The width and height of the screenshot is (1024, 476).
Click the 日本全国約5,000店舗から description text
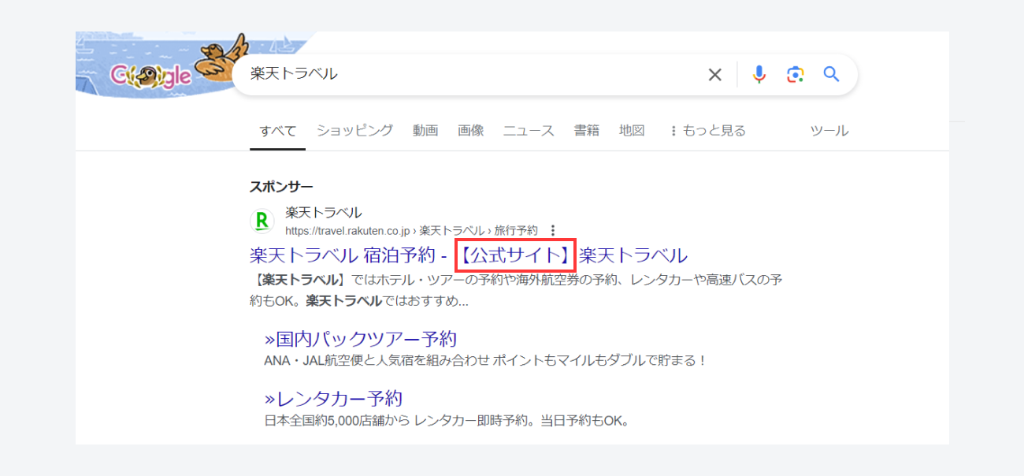448,420
